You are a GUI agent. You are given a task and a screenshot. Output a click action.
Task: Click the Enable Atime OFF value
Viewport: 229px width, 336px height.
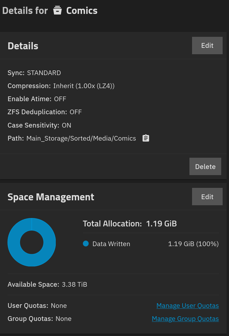click(x=60, y=99)
